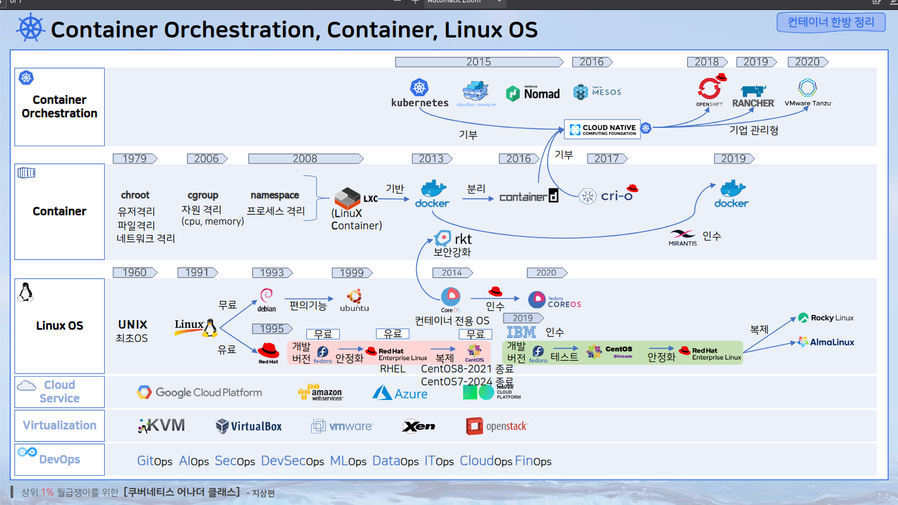This screenshot has width=898, height=505.
Task: Click the Xen logo
Action: [418, 426]
